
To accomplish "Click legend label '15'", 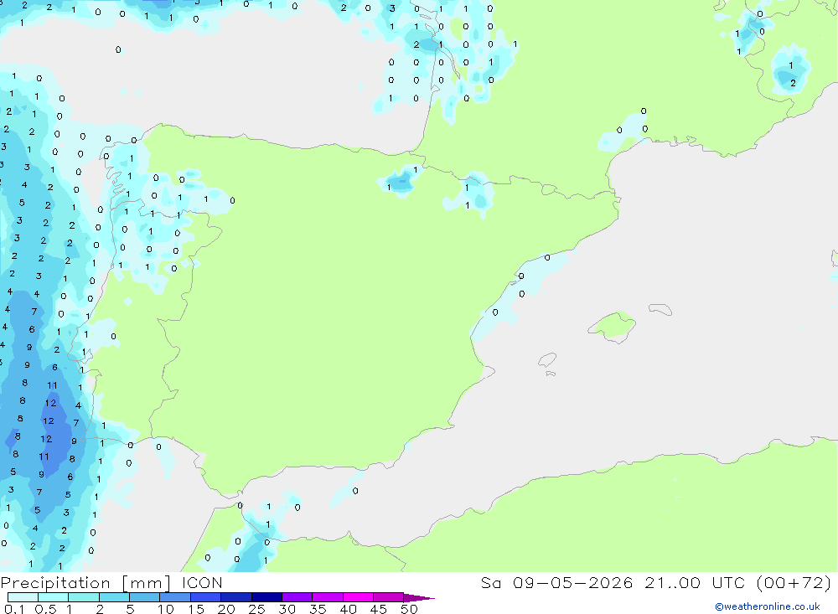I will [196, 609].
